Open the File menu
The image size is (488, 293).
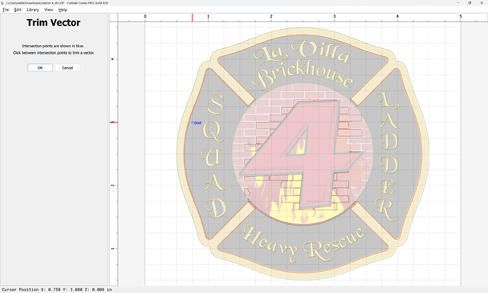6,10
